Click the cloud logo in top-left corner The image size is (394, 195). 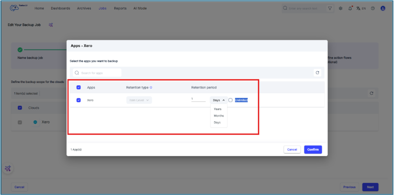[13, 8]
